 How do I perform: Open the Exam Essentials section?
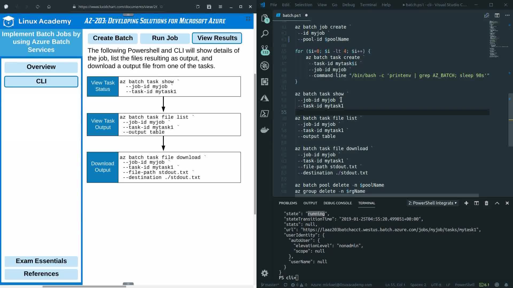tap(41, 261)
